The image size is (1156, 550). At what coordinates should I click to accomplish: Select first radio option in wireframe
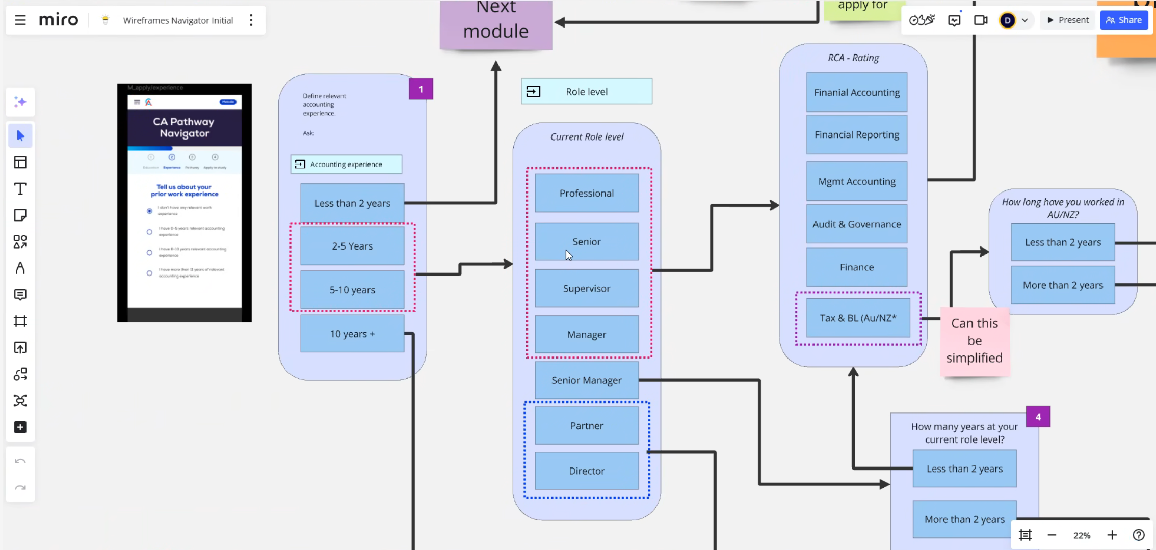149,211
